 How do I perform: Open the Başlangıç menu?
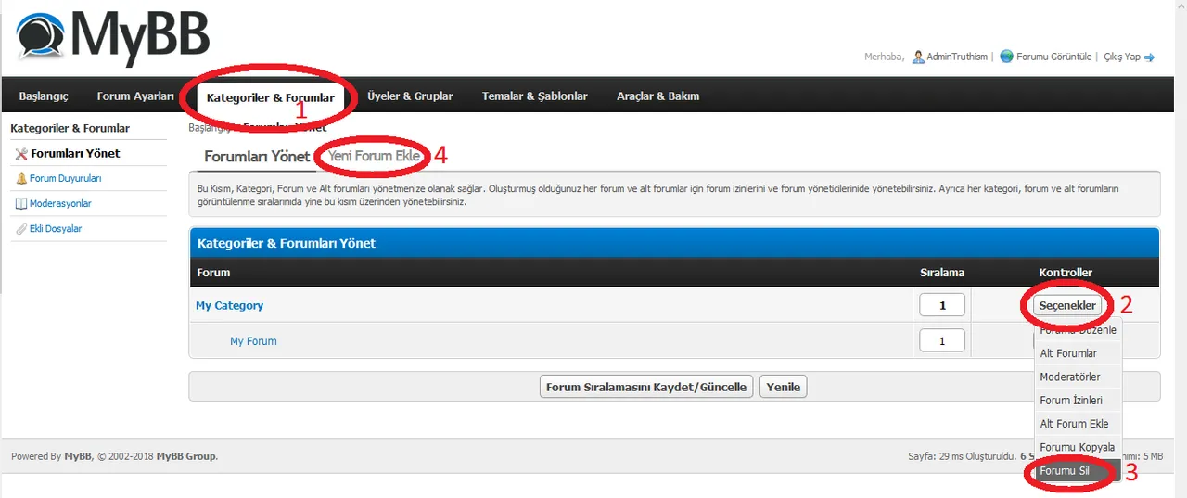click(x=44, y=96)
